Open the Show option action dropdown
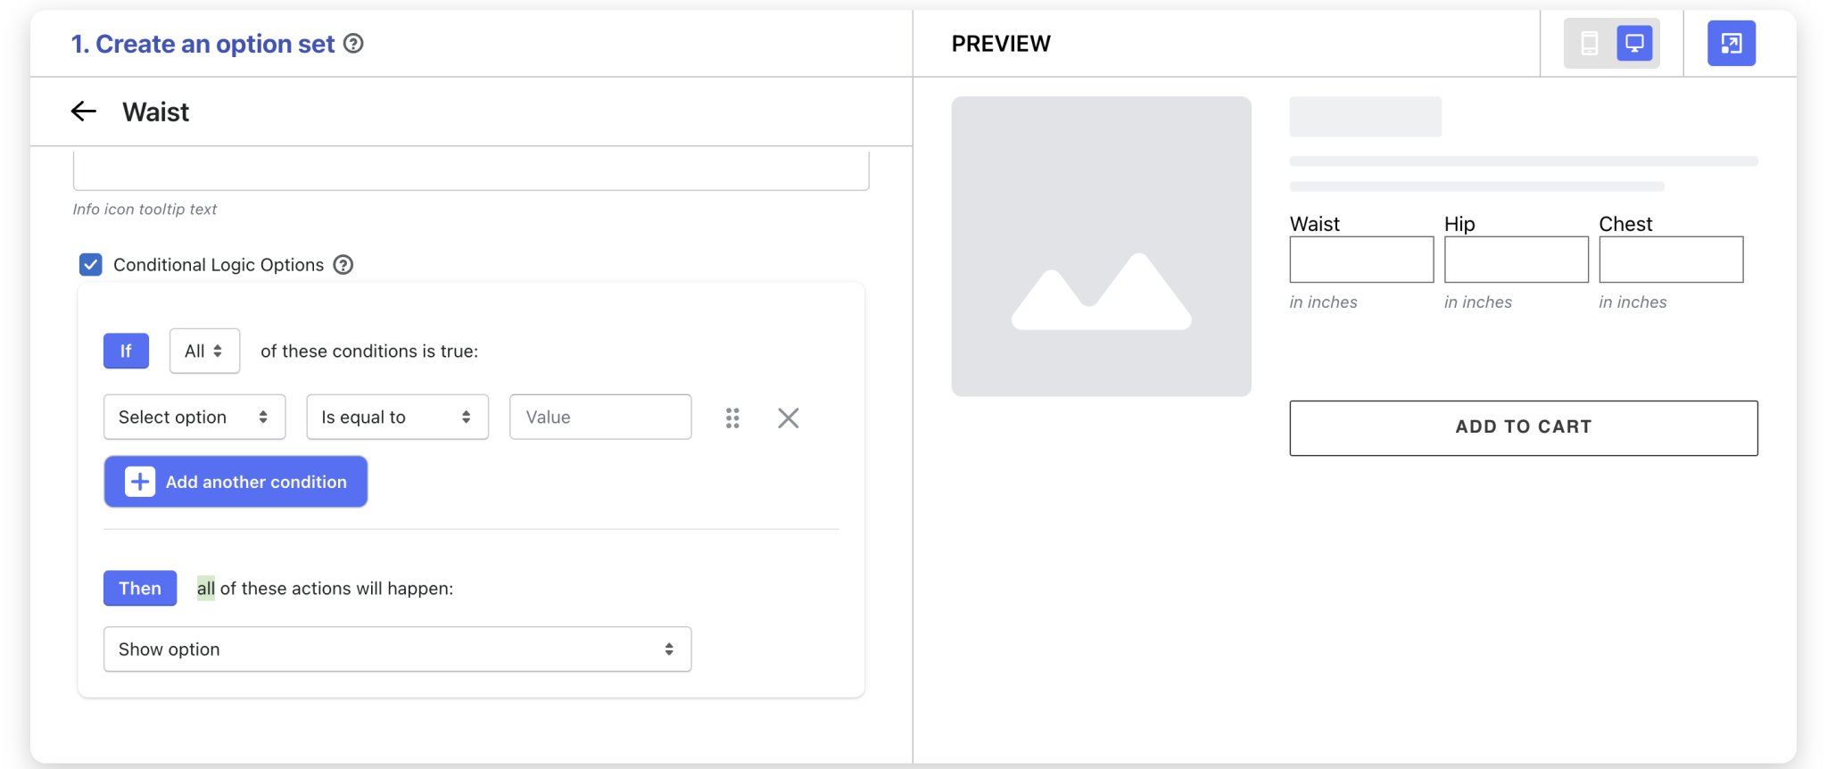The height and width of the screenshot is (769, 1827). coord(397,649)
